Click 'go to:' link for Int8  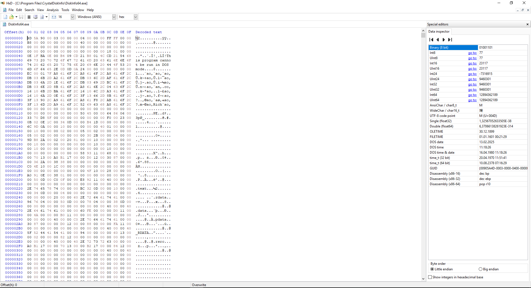(x=472, y=53)
